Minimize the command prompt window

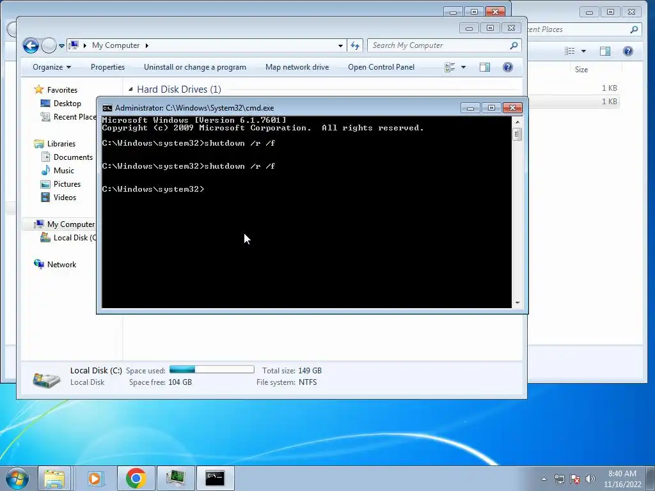click(470, 108)
